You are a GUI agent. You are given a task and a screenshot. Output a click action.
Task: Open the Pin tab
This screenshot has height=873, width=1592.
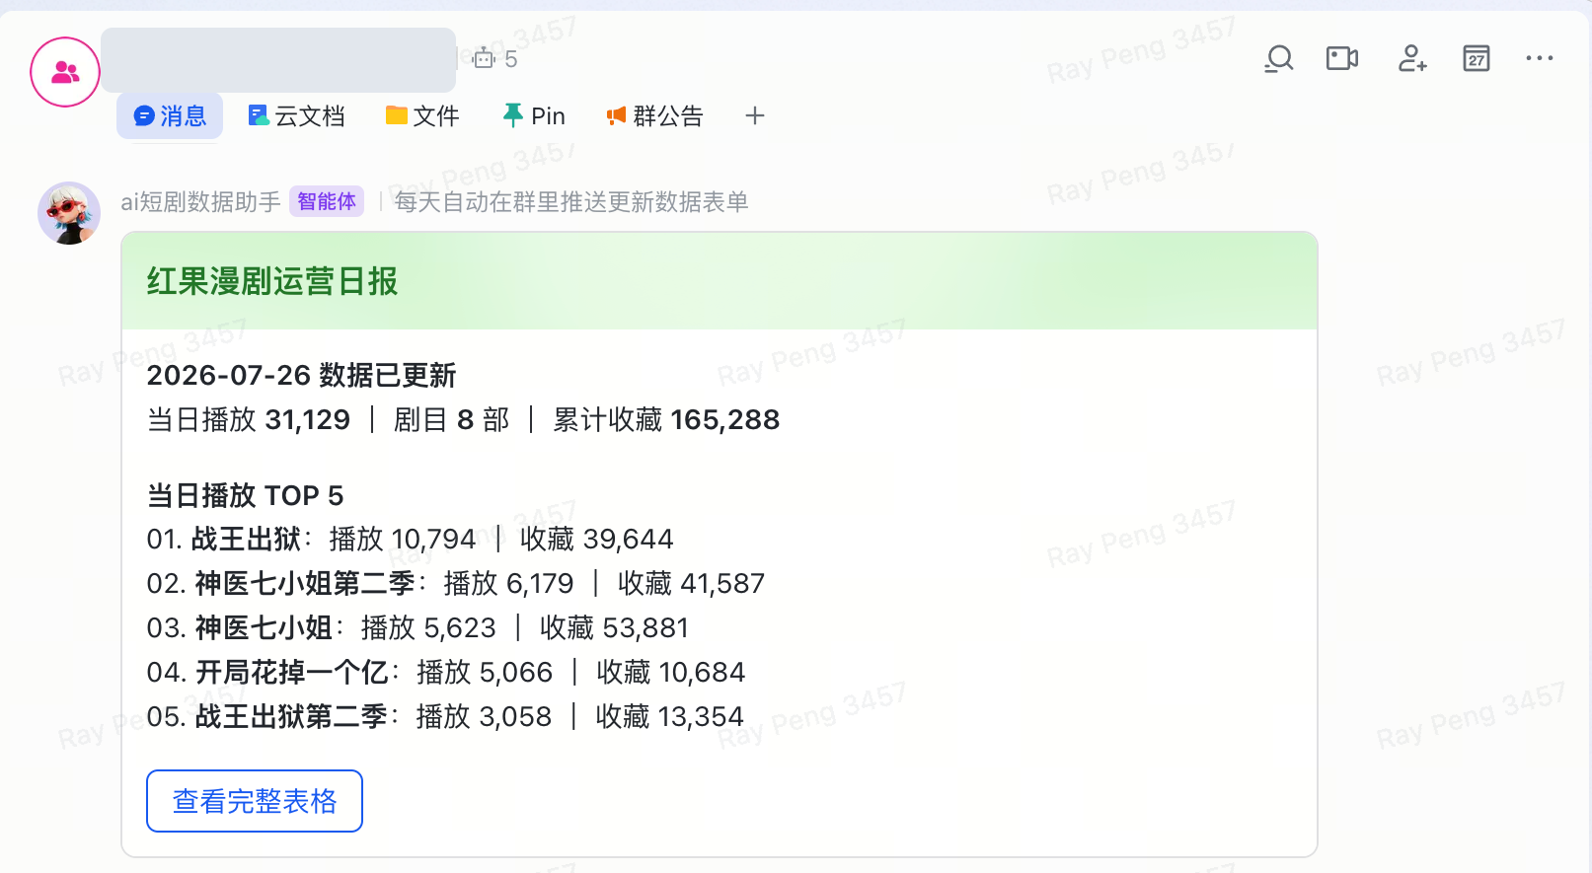[x=534, y=116]
